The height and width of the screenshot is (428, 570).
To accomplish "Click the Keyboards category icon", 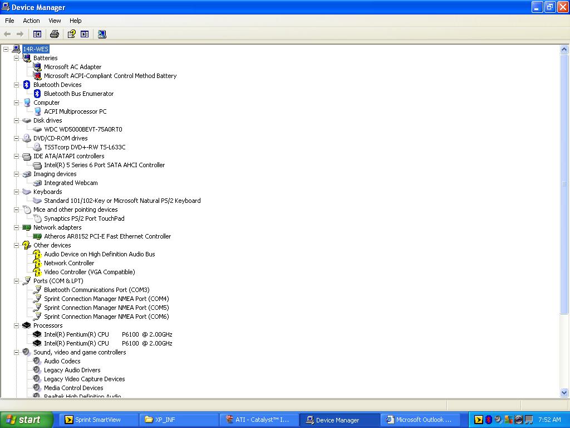I will 27,192.
